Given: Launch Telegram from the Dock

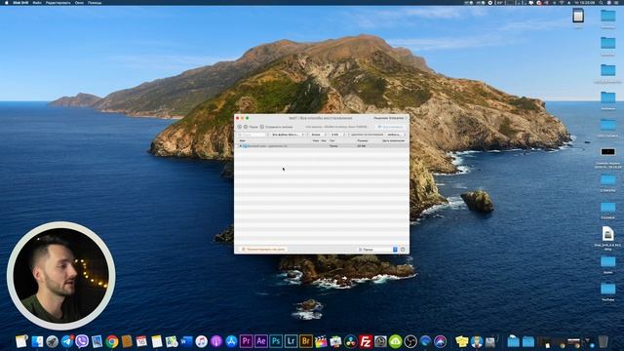Looking at the screenshot, I should pos(67,341).
